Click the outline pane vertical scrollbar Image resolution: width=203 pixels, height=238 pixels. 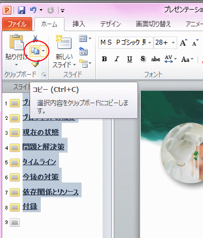click(x=107, y=177)
